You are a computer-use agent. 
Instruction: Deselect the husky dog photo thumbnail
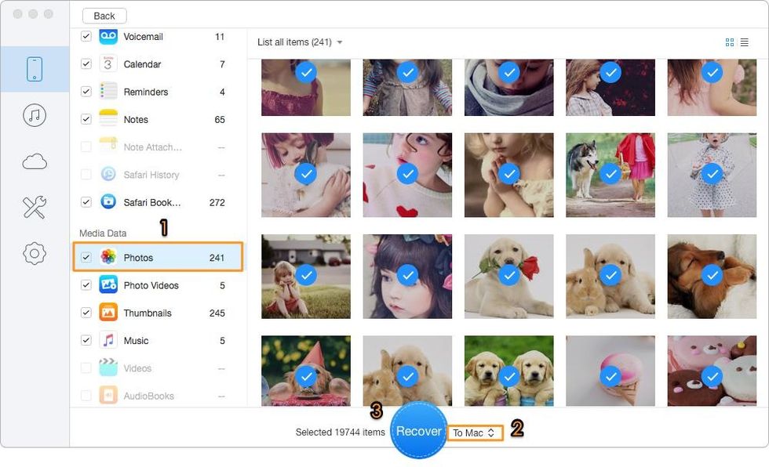click(x=610, y=174)
